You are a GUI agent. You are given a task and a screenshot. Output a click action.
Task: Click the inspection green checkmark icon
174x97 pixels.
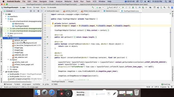170,14
